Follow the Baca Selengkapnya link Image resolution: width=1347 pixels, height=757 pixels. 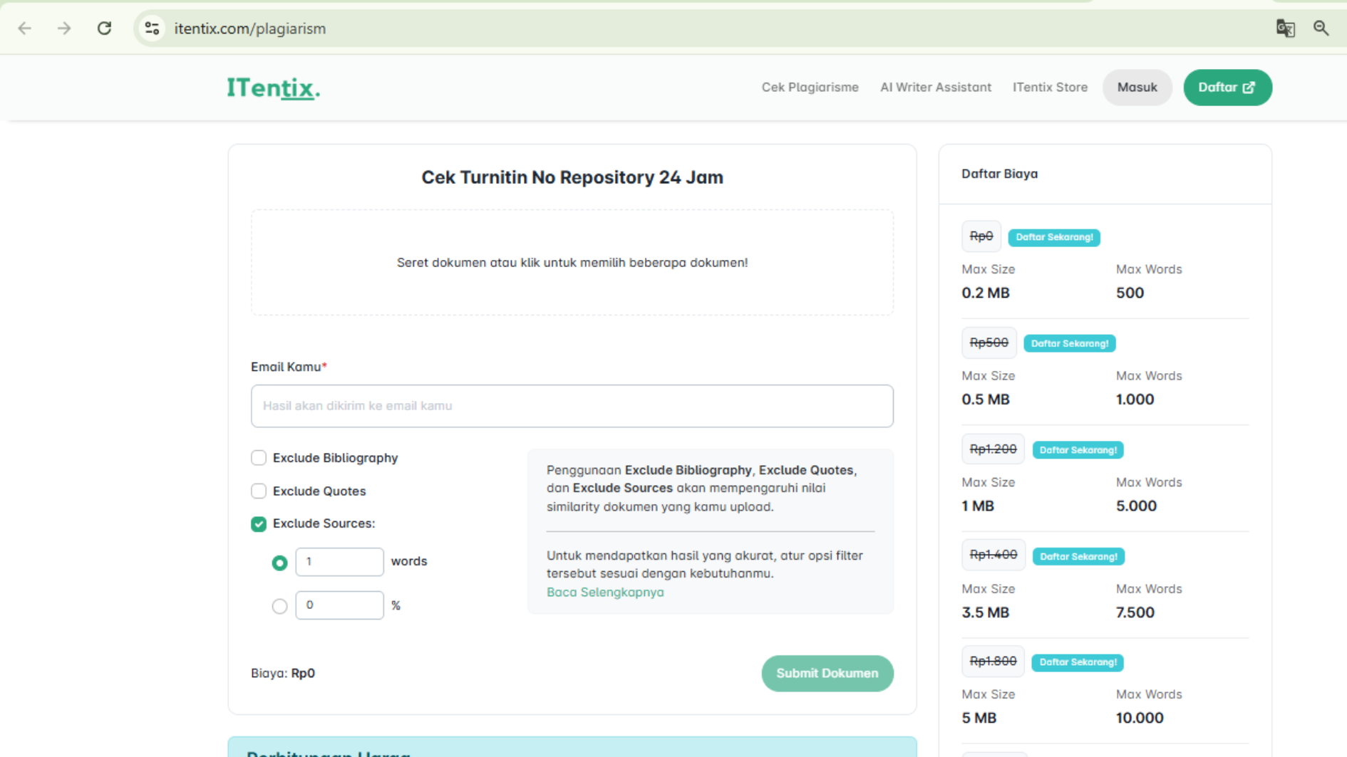(605, 592)
